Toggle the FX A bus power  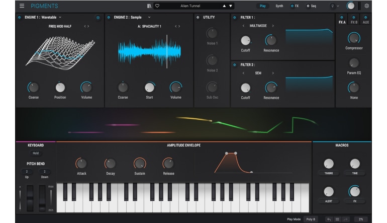pyautogui.click(x=342, y=17)
